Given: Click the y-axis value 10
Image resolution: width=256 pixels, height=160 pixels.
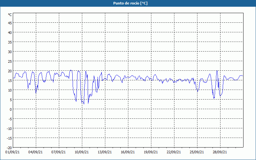Looking at the screenshot, I should tap(10, 90).
